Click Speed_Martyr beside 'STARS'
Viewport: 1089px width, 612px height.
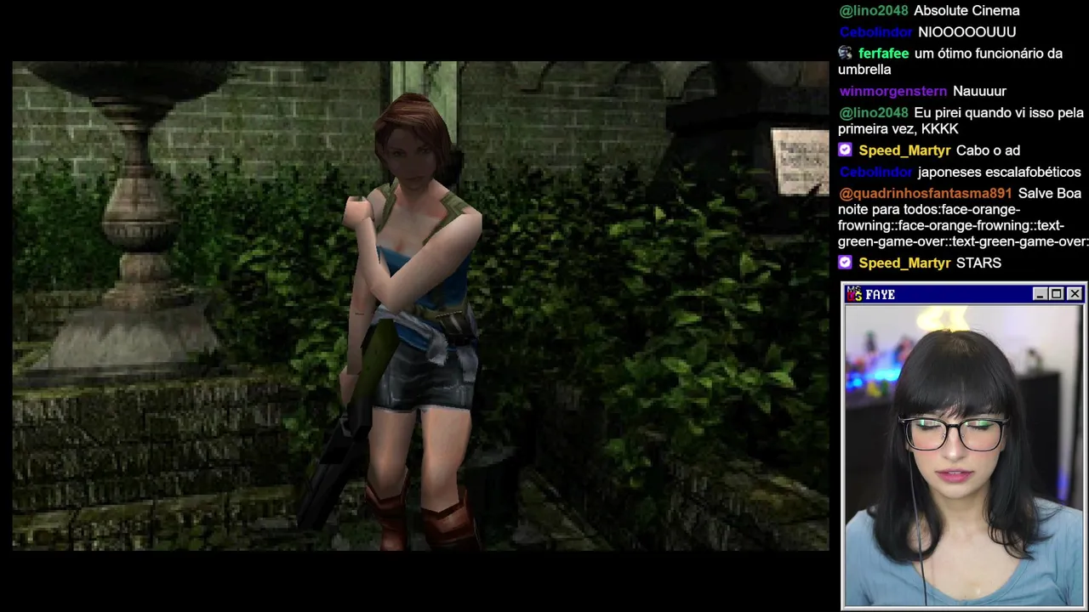(x=904, y=263)
